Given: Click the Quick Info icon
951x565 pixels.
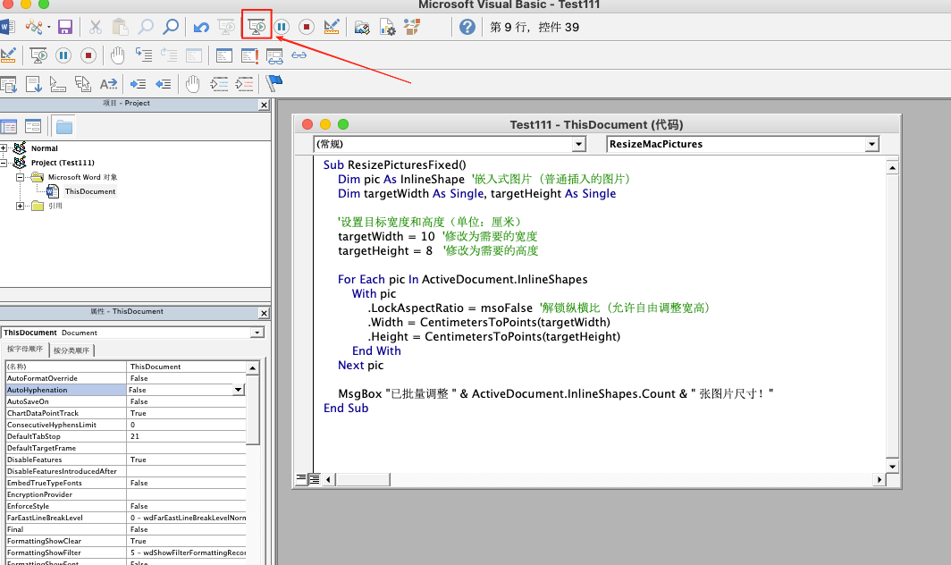Looking at the screenshot, I should click(x=57, y=84).
